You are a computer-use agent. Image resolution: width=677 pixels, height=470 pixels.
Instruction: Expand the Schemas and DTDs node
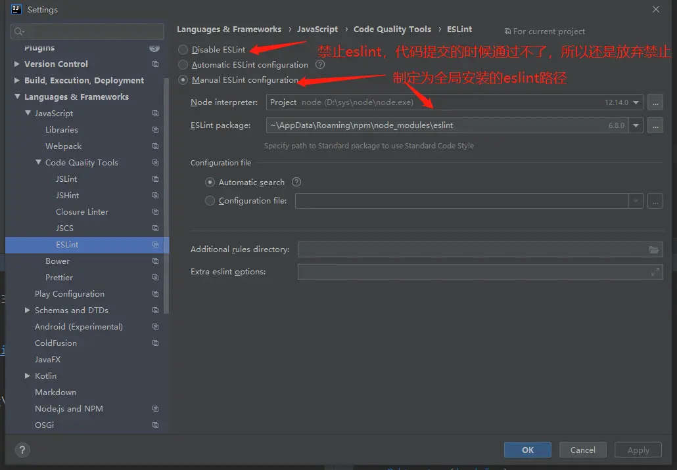coord(27,310)
